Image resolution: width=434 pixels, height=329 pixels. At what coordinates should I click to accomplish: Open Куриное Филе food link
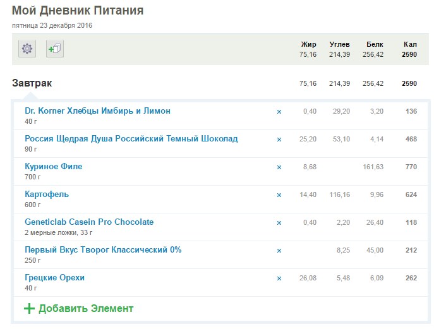point(54,167)
